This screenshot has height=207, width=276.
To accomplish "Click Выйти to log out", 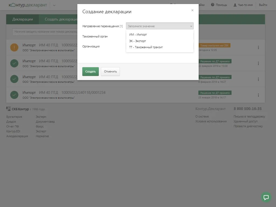I will pyautogui.click(x=263, y=5).
